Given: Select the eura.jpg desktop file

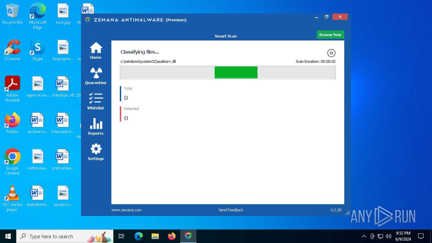Looking at the screenshot, I should [63, 14].
